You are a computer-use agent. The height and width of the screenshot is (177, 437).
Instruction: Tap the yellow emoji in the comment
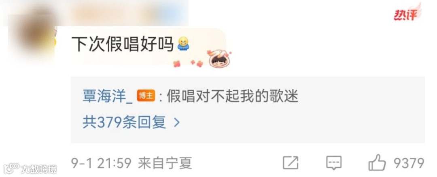[x=183, y=44]
